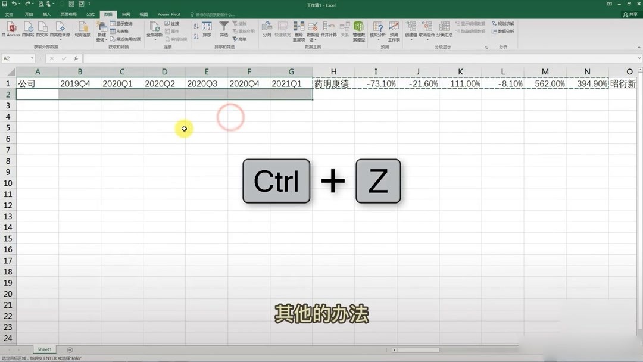Select the Text to Columns (分列) tool
Image resolution: width=643 pixels, height=362 pixels.
point(266,29)
